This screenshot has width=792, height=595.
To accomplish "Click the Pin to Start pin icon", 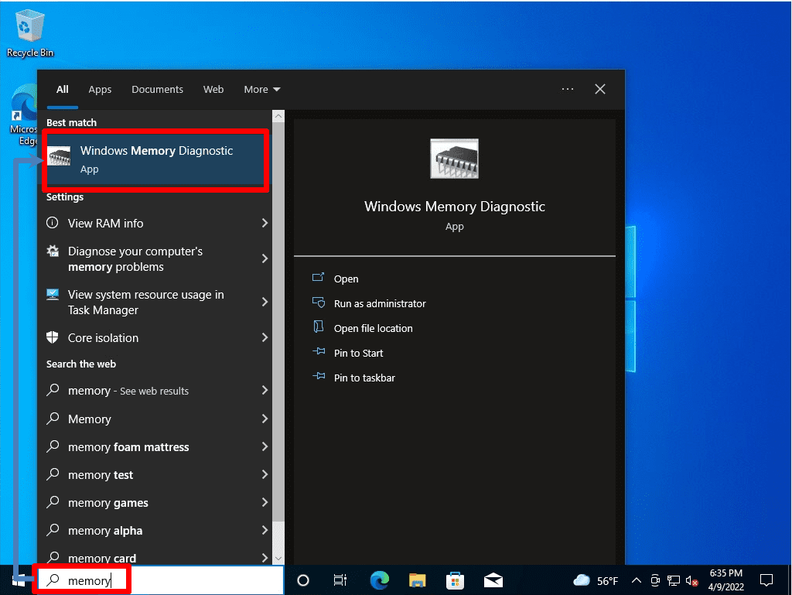I will point(318,351).
